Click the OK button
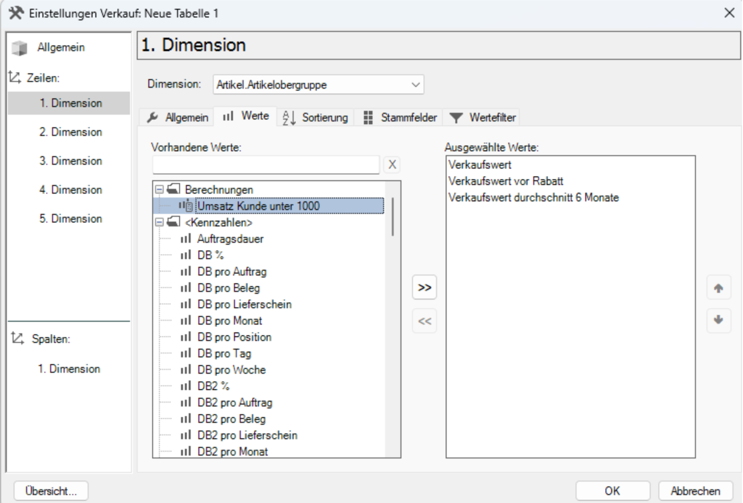 613,491
